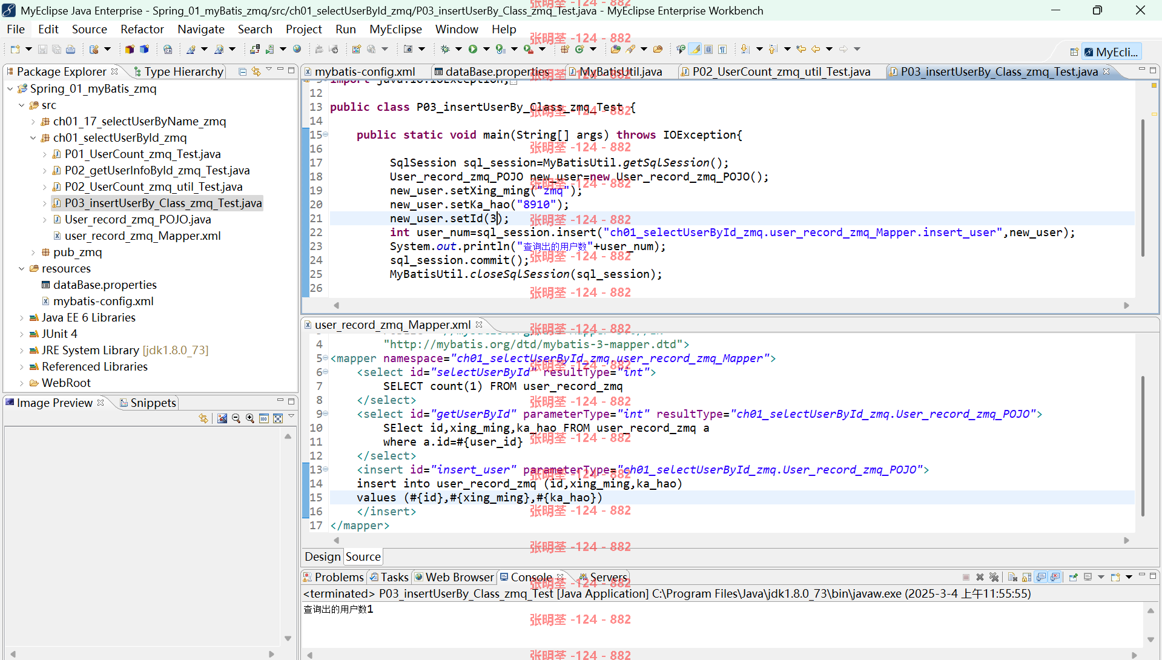Switch to the Design view tab

pyautogui.click(x=322, y=556)
